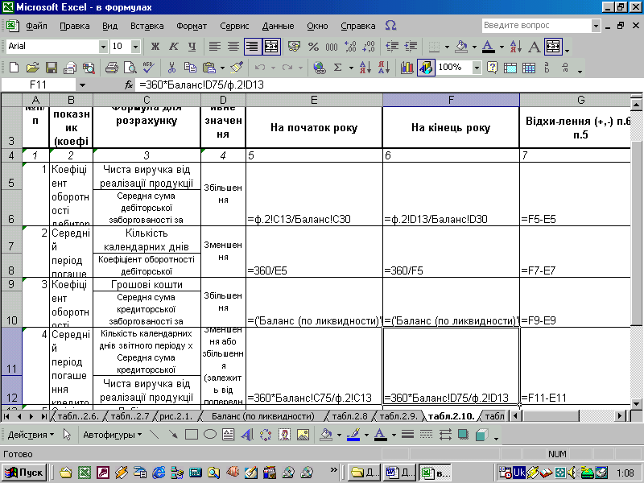The image size is (644, 483).
Task: Center cell text horizontally
Action: pyautogui.click(x=233, y=47)
